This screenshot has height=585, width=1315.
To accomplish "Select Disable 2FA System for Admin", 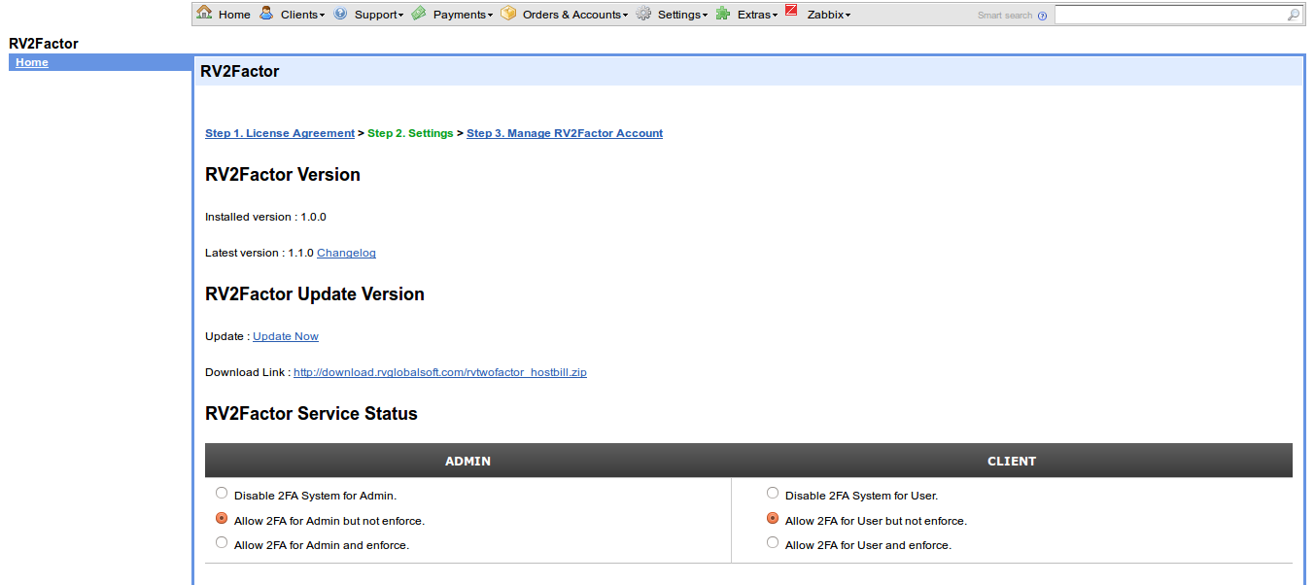I will tap(222, 494).
